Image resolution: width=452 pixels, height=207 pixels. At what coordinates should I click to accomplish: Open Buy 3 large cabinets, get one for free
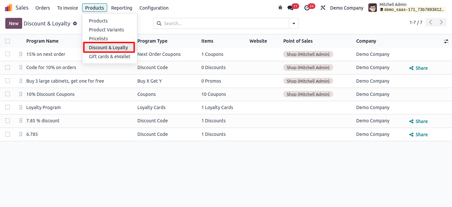click(65, 81)
